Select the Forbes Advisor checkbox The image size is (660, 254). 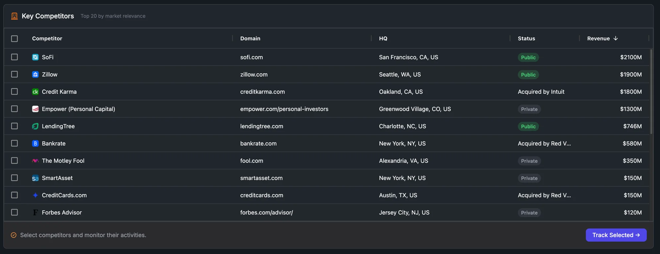coord(15,212)
